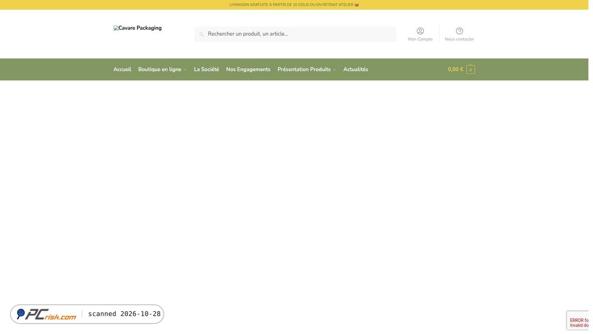Expand the Présentation Produits dropdown
This screenshot has height=334, width=593.
tap(307, 69)
